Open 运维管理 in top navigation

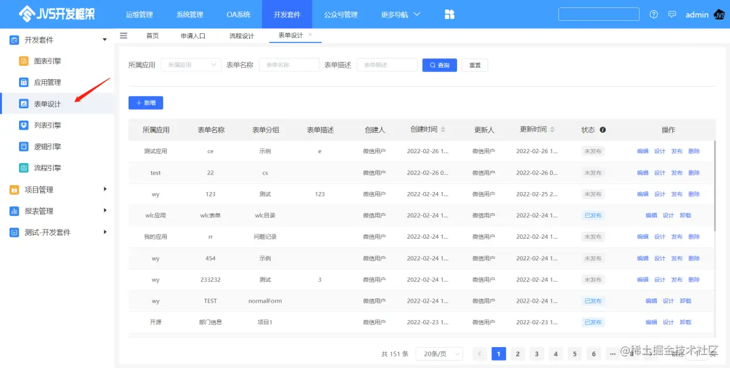pyautogui.click(x=139, y=14)
